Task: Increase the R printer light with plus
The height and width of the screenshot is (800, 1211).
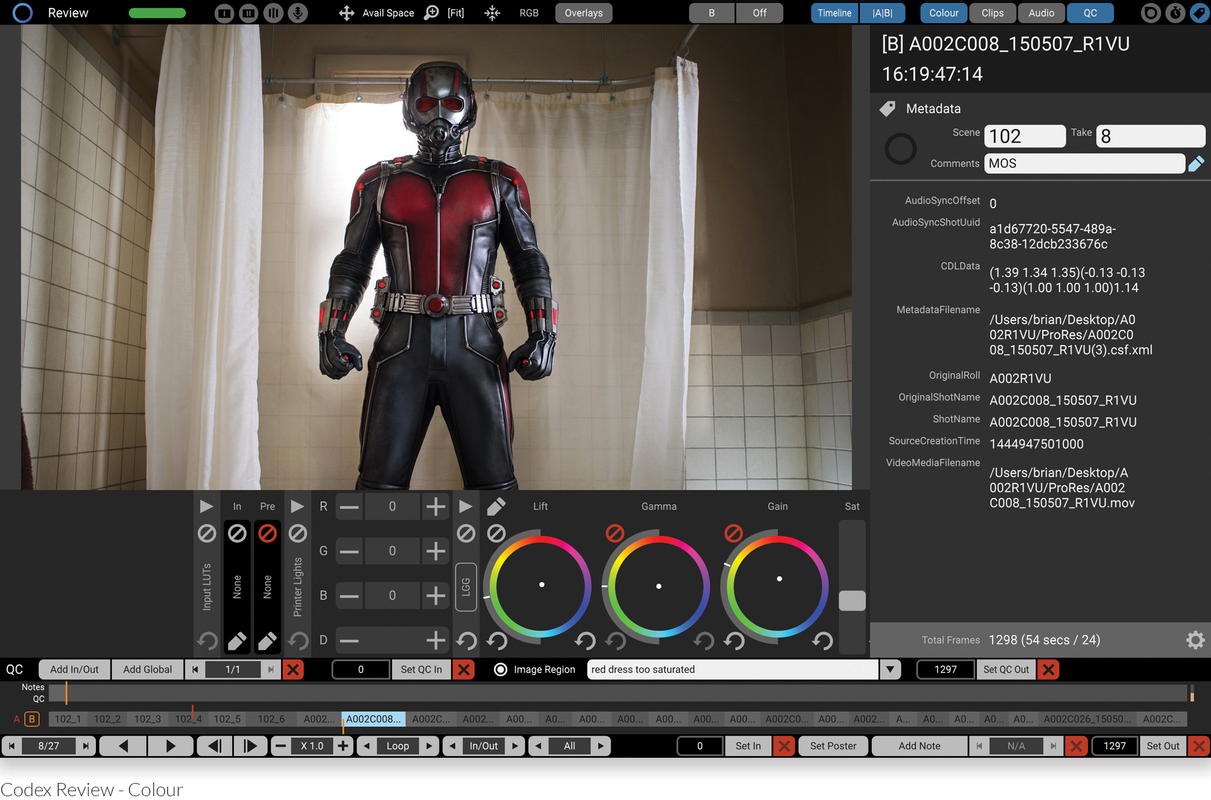Action: [435, 507]
